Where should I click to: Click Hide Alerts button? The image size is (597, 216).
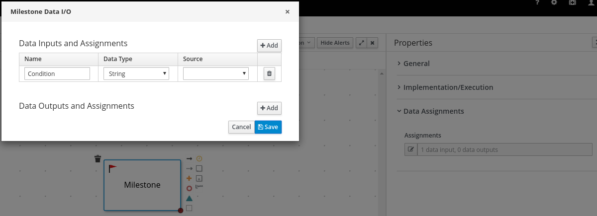(335, 43)
